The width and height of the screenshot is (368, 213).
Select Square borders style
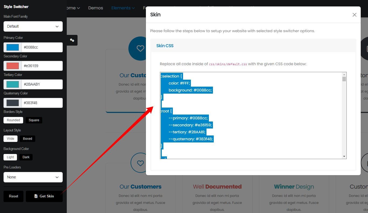pos(34,120)
